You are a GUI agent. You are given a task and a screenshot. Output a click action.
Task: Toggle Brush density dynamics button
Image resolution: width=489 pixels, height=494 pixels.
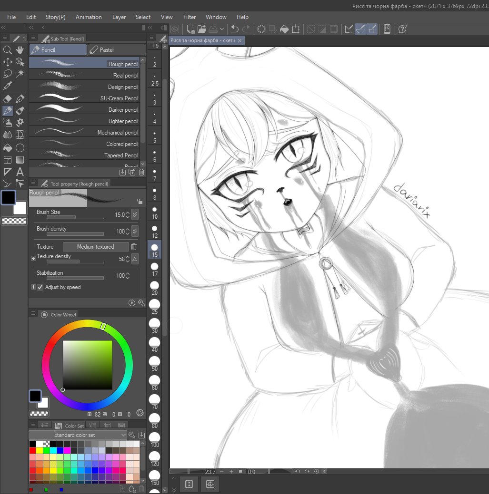(135, 231)
